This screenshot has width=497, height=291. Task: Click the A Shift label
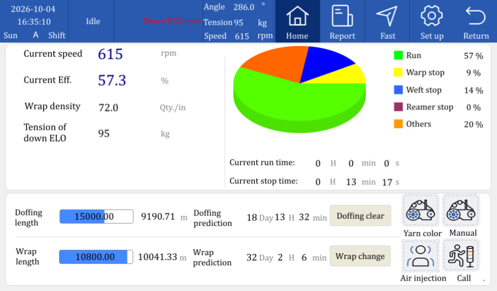(x=49, y=35)
